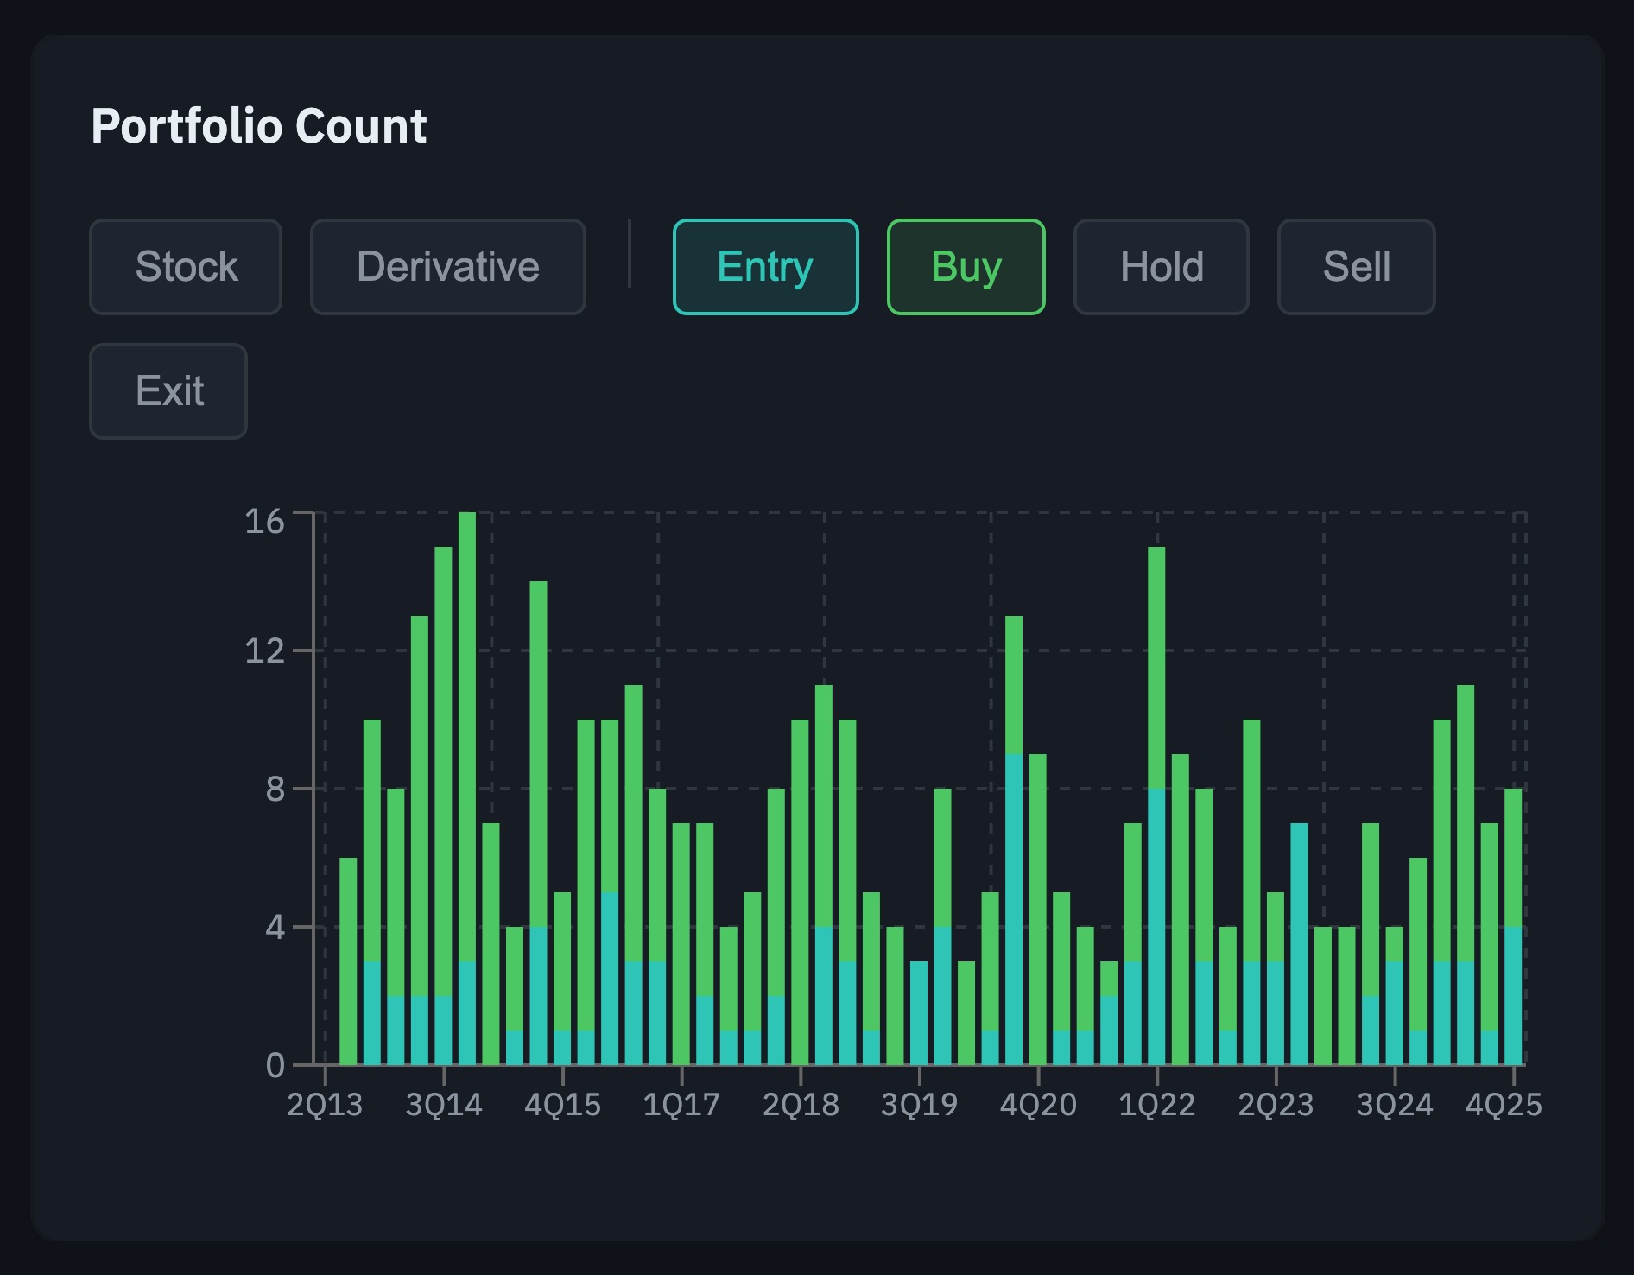
Task: Disable the Entry series toggle
Action: point(766,267)
